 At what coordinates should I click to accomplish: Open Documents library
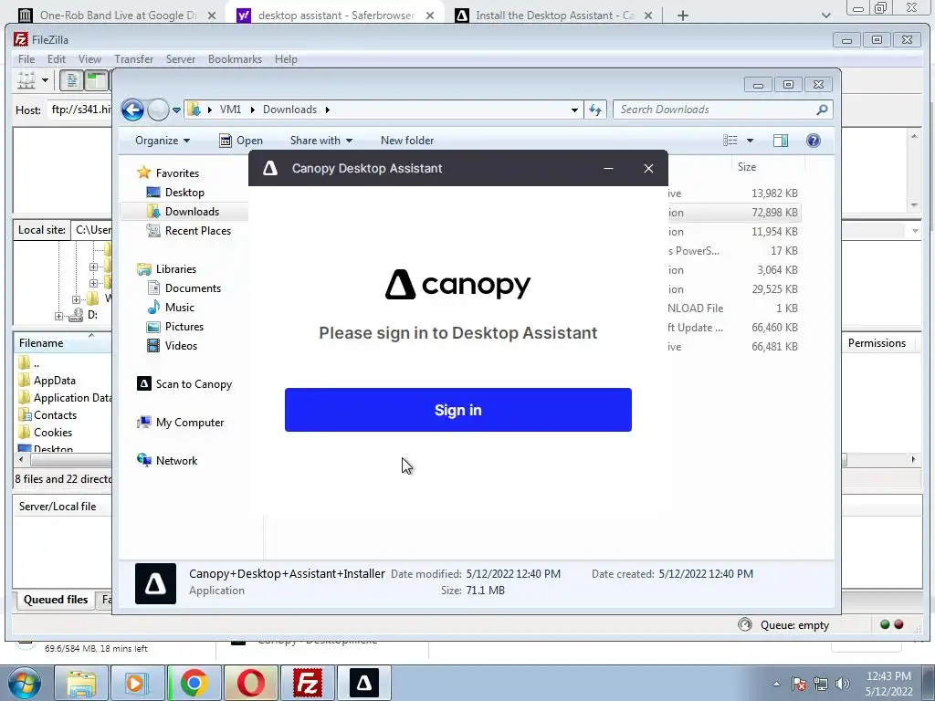(x=184, y=288)
